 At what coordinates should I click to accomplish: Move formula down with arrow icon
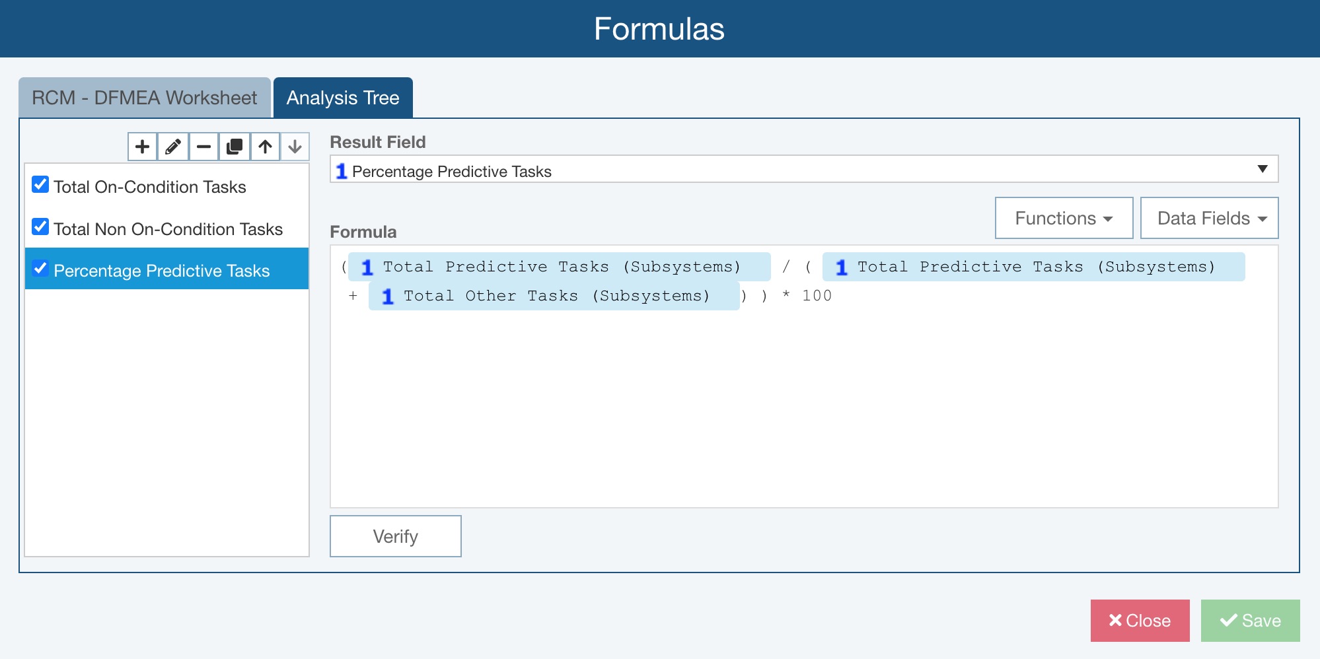(295, 147)
